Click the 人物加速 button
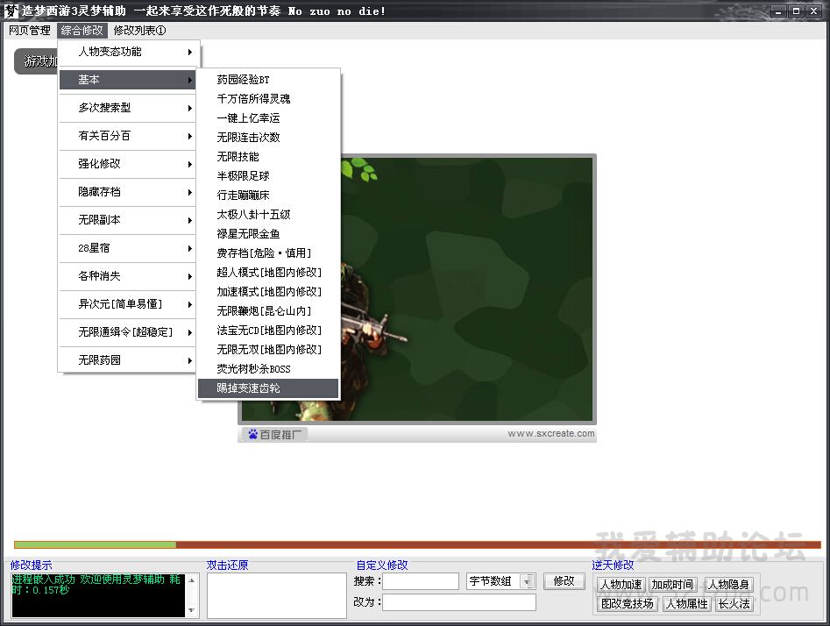Screen dimensions: 830x626 [x=621, y=585]
